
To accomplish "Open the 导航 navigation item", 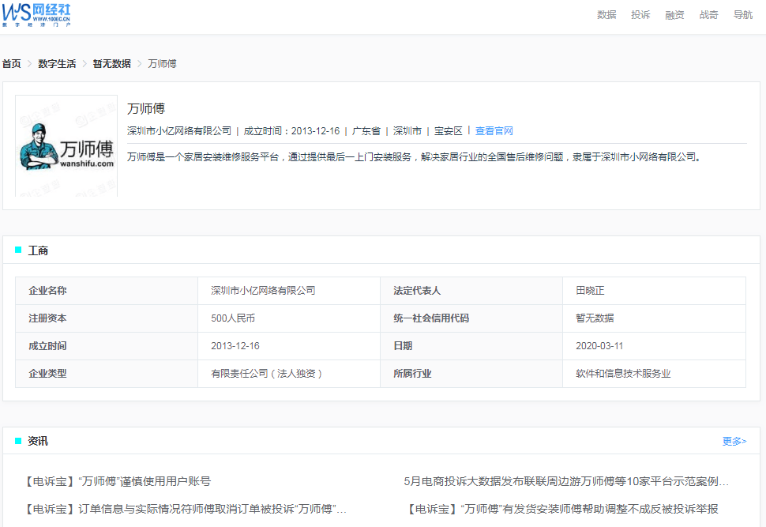I will [743, 15].
